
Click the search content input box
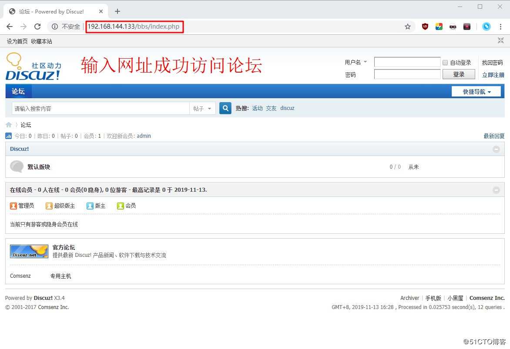(101, 109)
